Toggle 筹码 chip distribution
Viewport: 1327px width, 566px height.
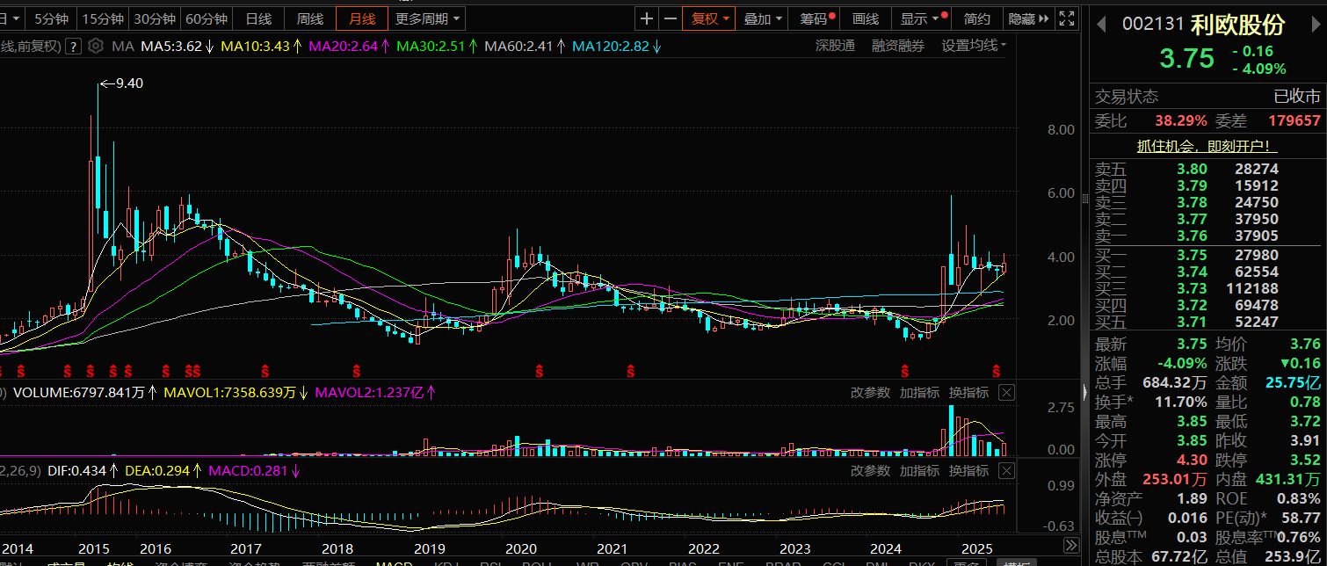click(x=815, y=18)
